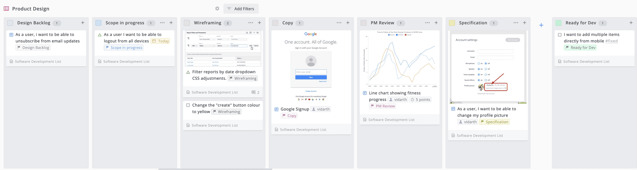
Task: Click the Product Design board icon
Action: (6, 9)
